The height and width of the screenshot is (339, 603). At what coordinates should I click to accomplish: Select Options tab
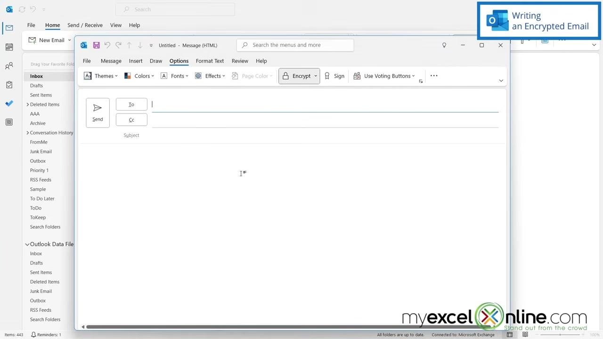[179, 61]
